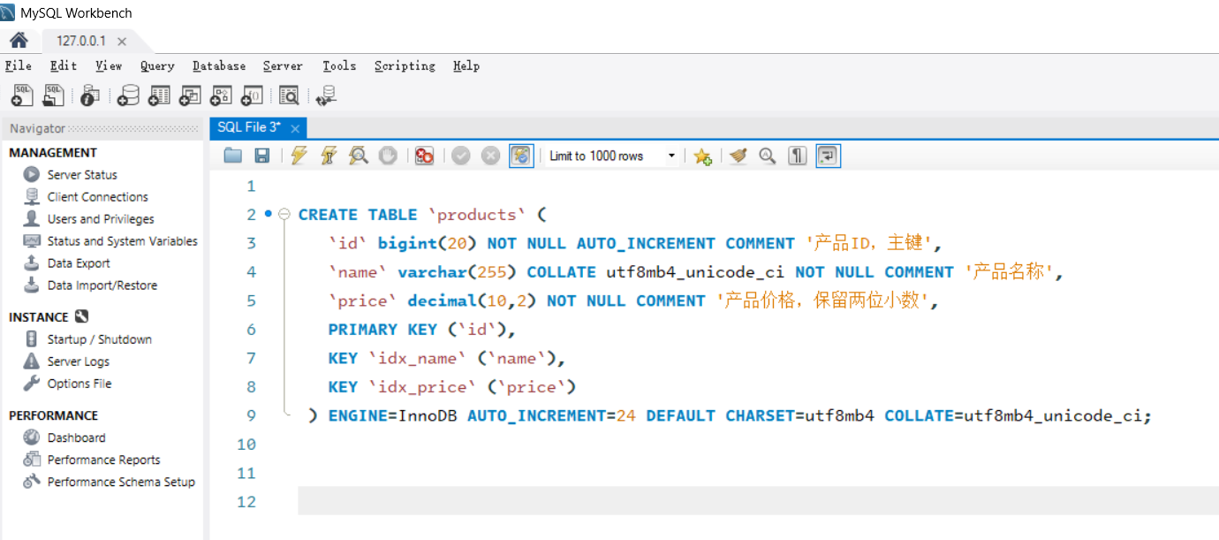1219x540 pixels.
Task: Click the reconnect to DBMS icon
Action: (327, 95)
